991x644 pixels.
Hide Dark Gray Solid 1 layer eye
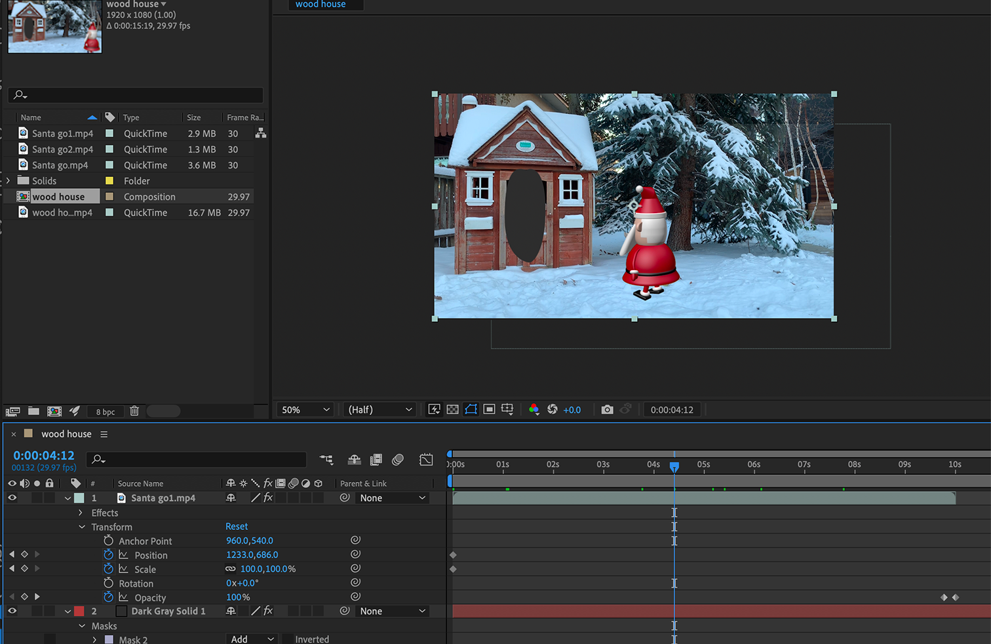(12, 611)
